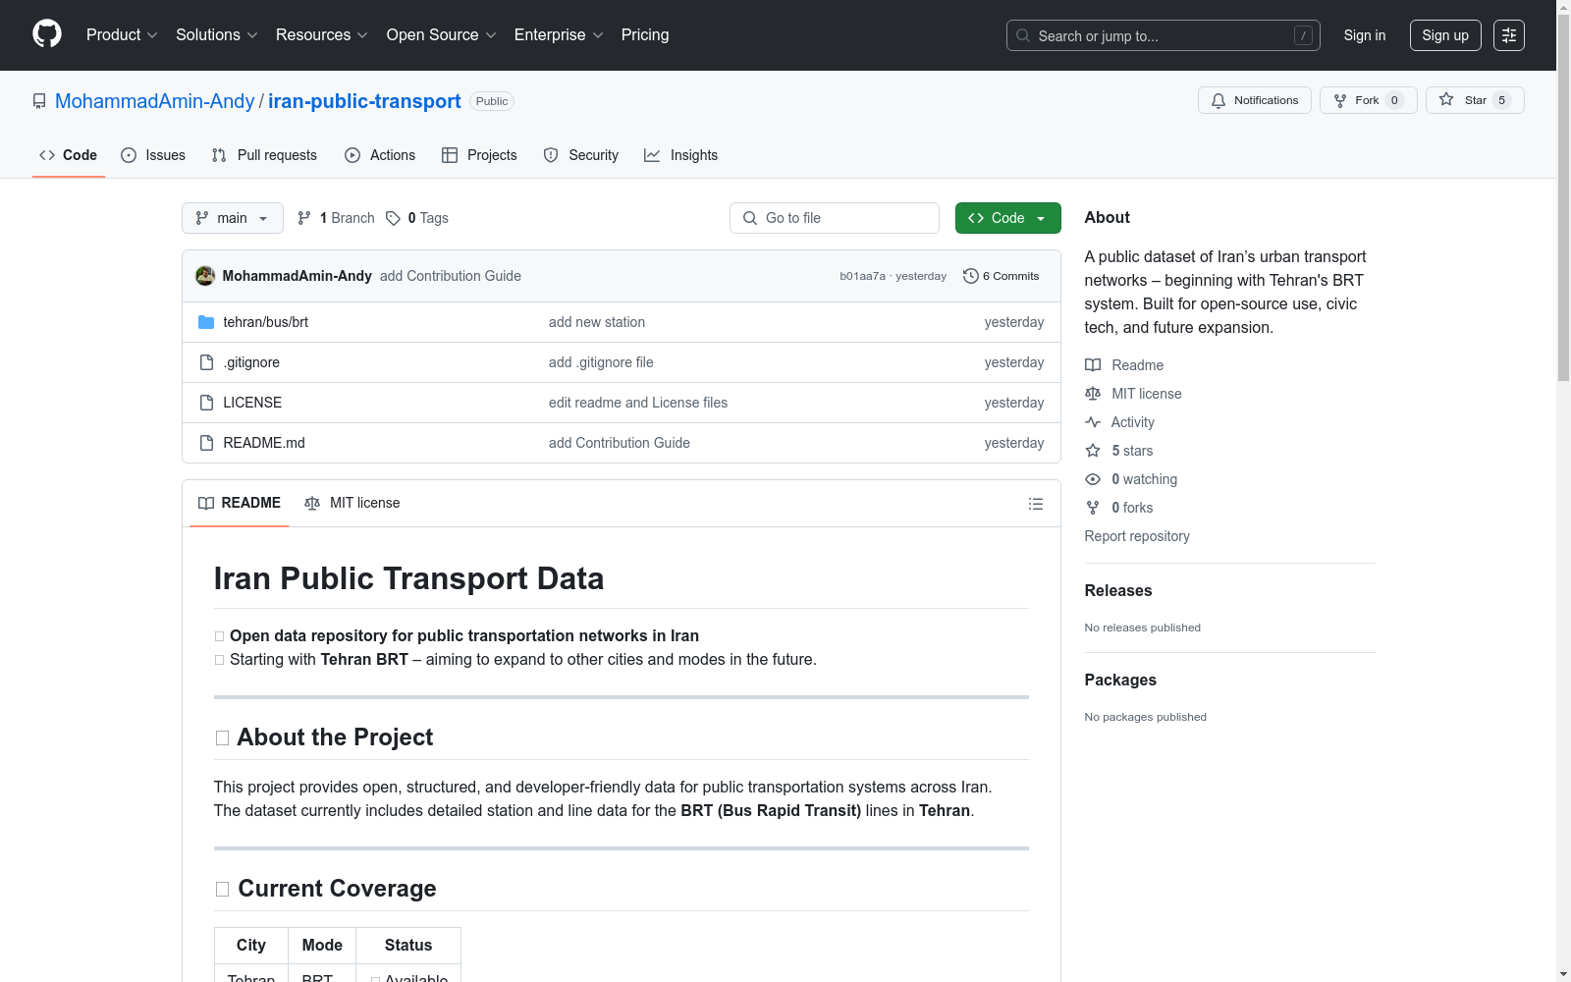Open the .gitignore file
This screenshot has height=982, width=1571.
point(251,362)
